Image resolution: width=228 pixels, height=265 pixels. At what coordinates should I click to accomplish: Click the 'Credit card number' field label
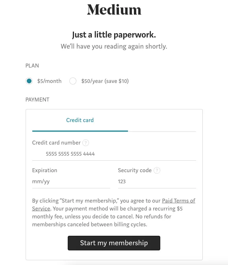point(56,143)
